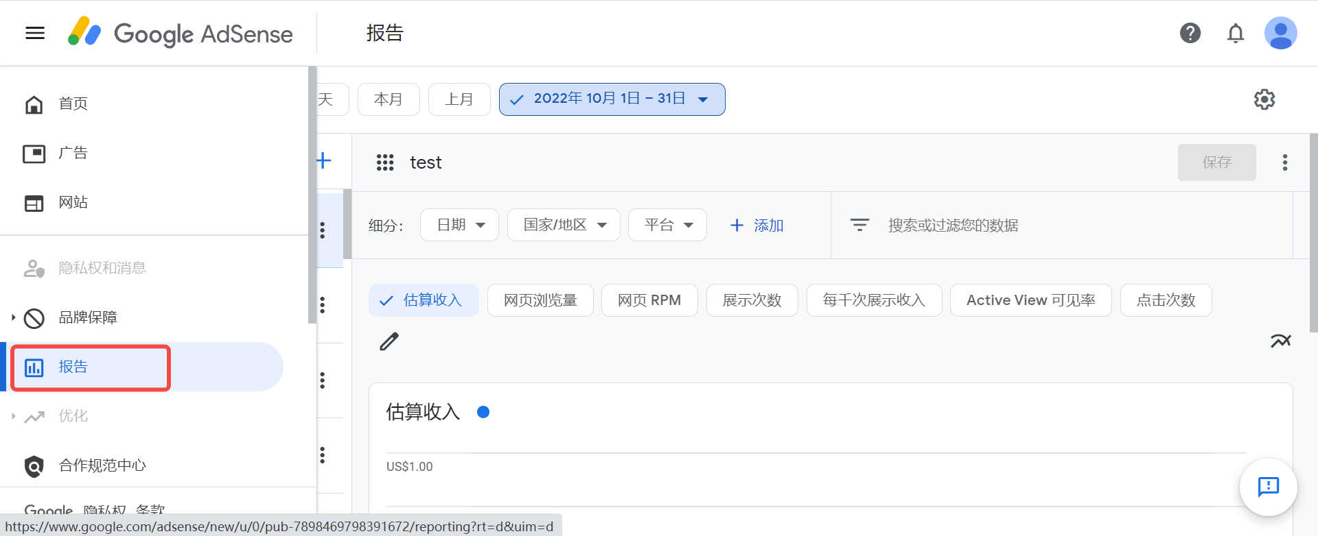Open the report settings gear
The width and height of the screenshot is (1318, 536).
pos(1264,99)
